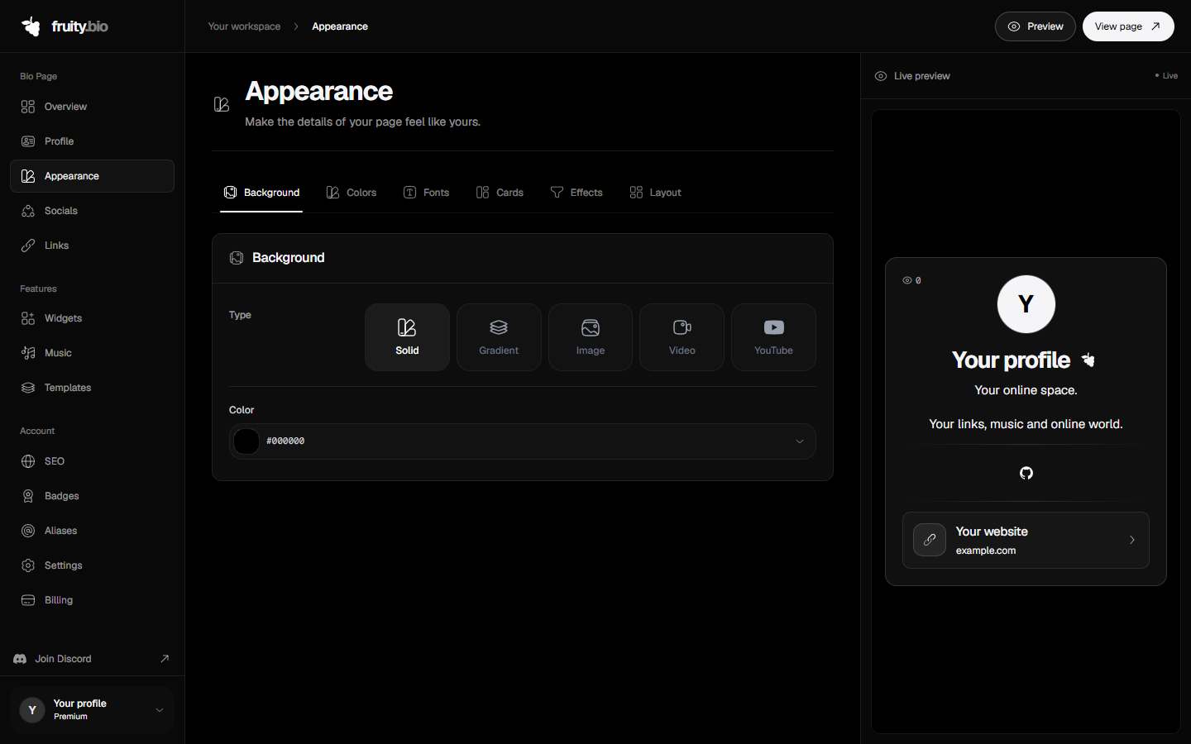Click the fruity.bio logo icon
1191x744 pixels.
pyautogui.click(x=31, y=26)
